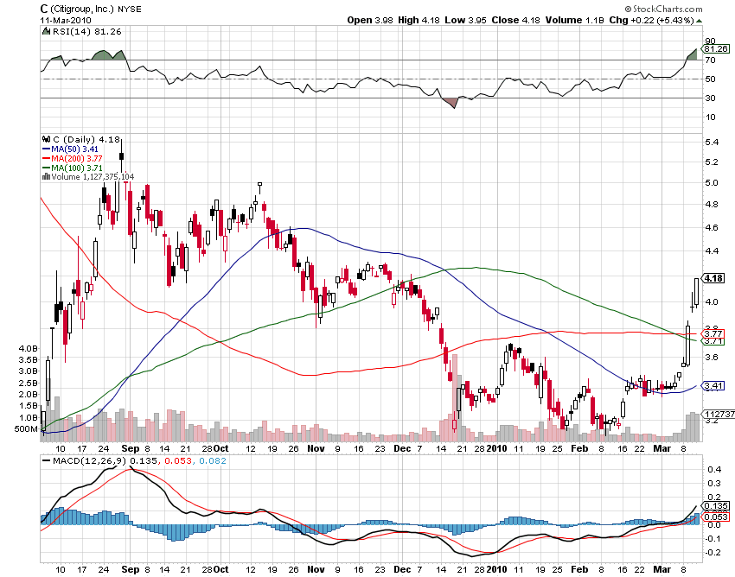Click the -0.2 label on the MACD axis
Image resolution: width=735 pixels, height=577 pixels.
[713, 553]
